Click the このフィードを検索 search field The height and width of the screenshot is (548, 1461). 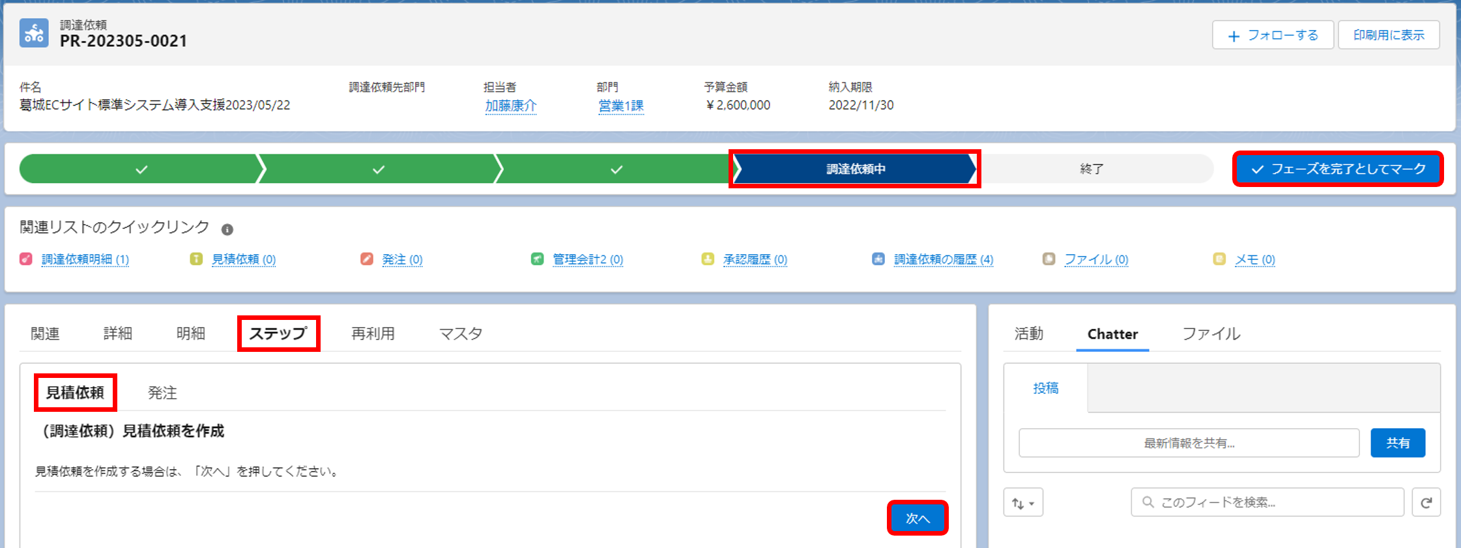[x=1267, y=502]
